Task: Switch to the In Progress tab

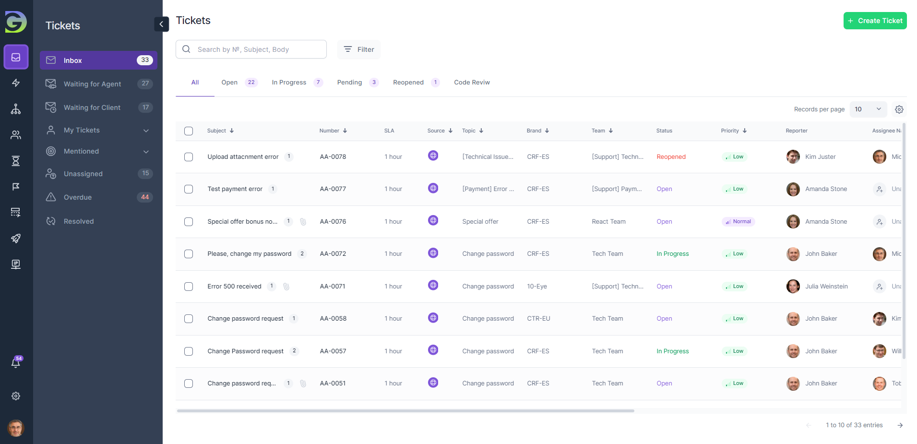Action: tap(289, 83)
